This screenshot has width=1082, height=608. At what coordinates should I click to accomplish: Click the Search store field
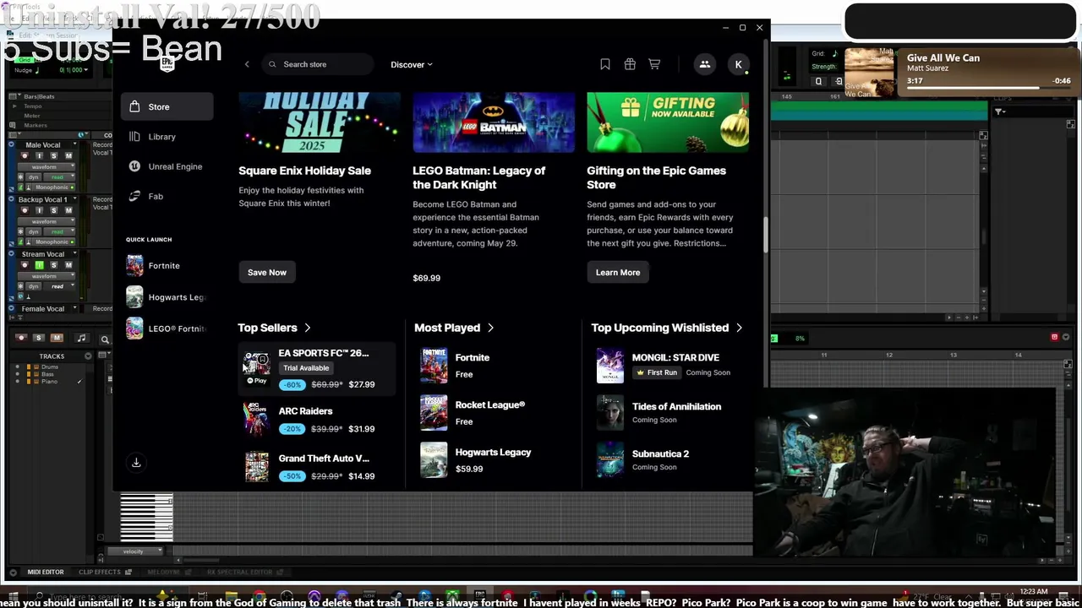pyautogui.click(x=317, y=64)
